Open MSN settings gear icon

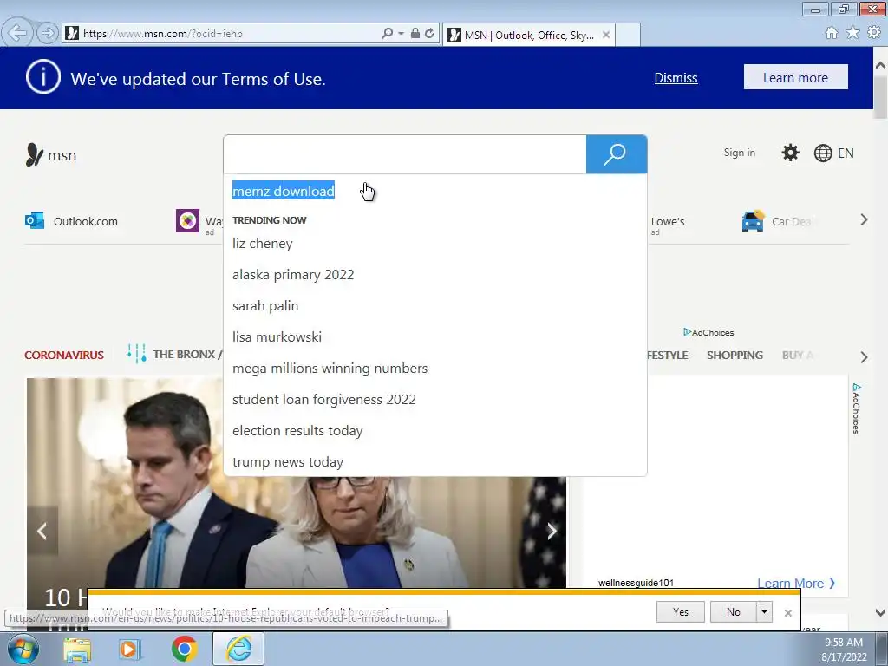[x=790, y=153]
